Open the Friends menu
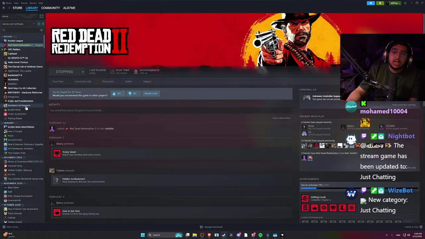The width and height of the screenshot is (425, 239). 24,3
